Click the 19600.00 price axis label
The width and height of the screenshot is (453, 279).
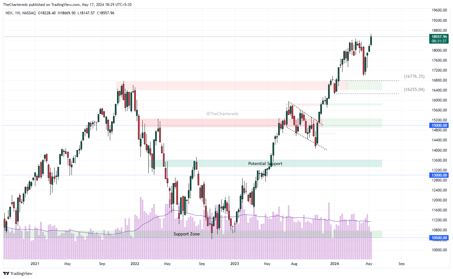click(439, 10)
